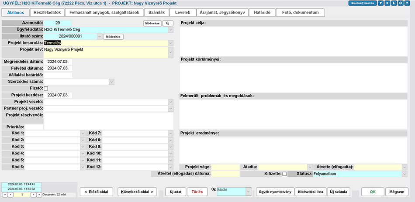Switch to the Határidő tab
This screenshot has width=415, height=202.
click(262, 12)
